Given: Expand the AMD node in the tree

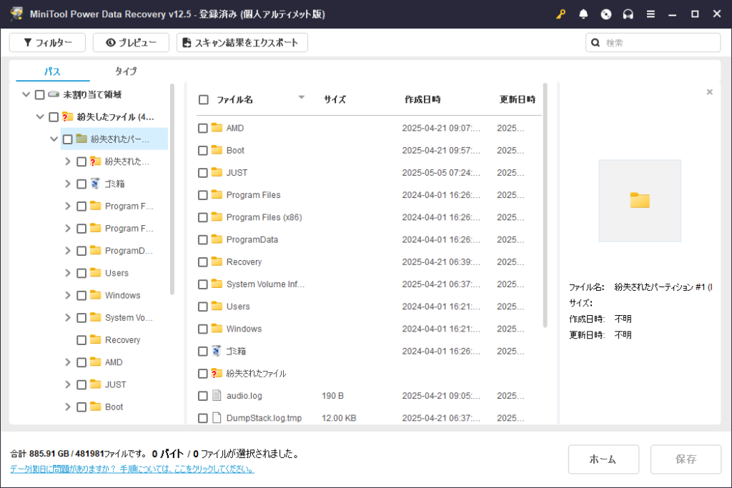Looking at the screenshot, I should coord(68,362).
